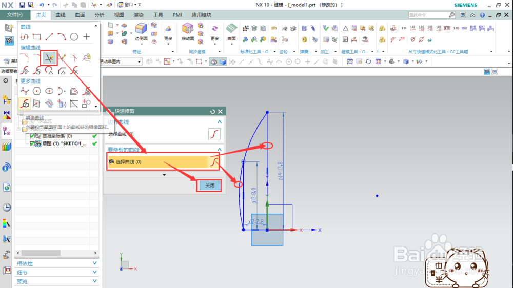Open the 同步建模 group dropdown arrow
The width and height of the screenshot is (513, 288).
(220, 52)
